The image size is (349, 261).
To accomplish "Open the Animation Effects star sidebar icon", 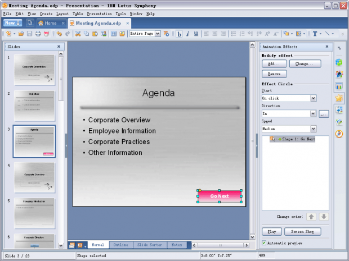I will pyautogui.click(x=339, y=98).
